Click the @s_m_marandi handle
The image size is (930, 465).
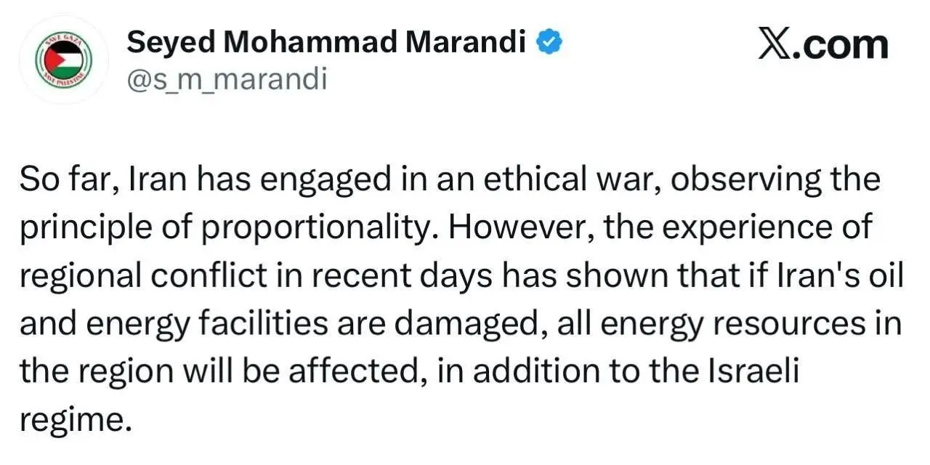click(227, 79)
